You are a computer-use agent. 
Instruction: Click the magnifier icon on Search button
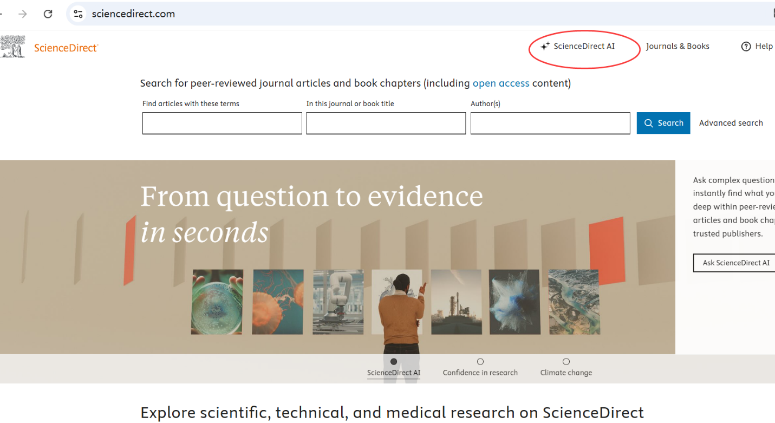click(x=648, y=123)
